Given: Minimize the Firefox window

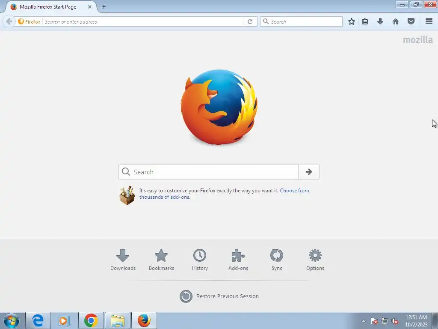Looking at the screenshot, I should [x=402, y=4].
